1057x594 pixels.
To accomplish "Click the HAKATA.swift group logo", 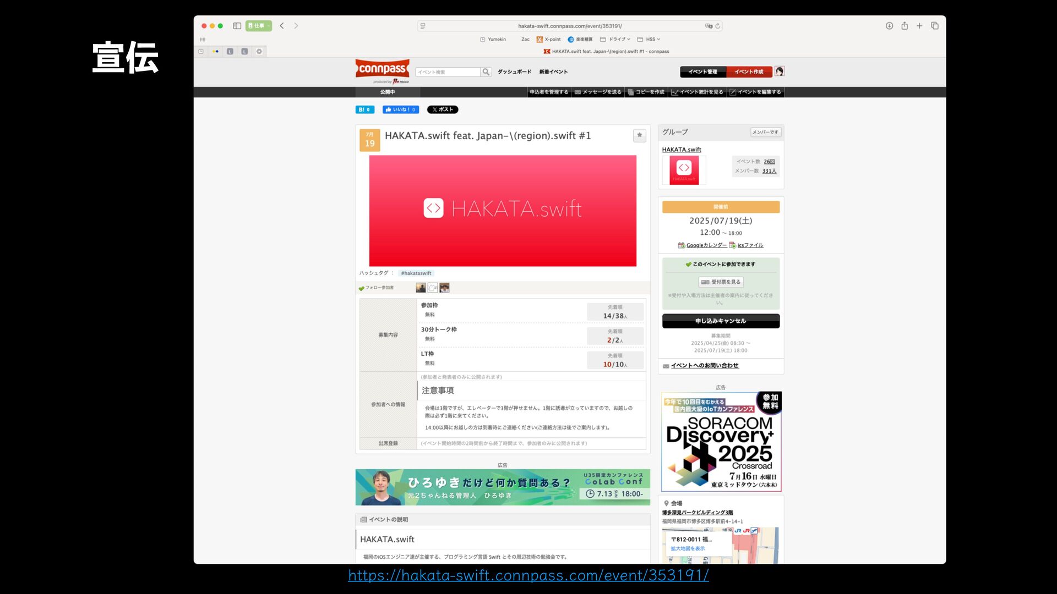I will pos(684,170).
